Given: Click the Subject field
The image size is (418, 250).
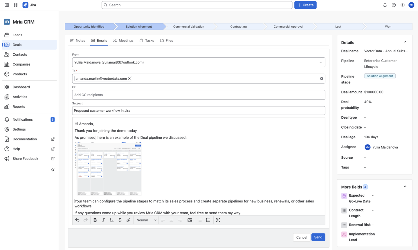Looking at the screenshot, I should 199,110.
